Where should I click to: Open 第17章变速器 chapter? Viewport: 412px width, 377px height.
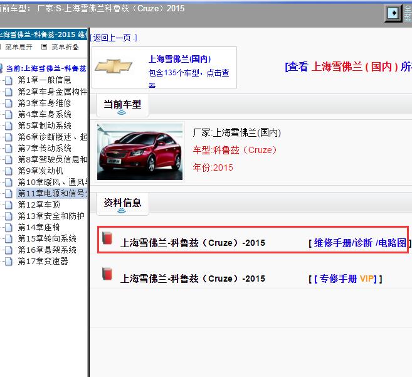tap(43, 261)
